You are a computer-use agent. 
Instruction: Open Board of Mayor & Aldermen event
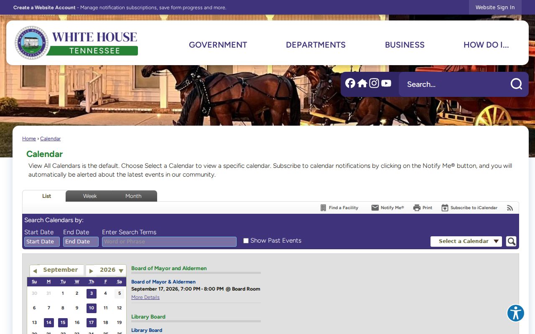[163, 282]
